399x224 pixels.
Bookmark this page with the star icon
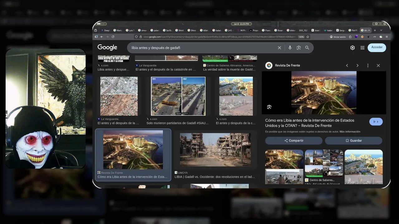[x=308, y=37]
